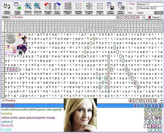Go to Next code
This screenshot has width=164, height=133.
(57, 6)
